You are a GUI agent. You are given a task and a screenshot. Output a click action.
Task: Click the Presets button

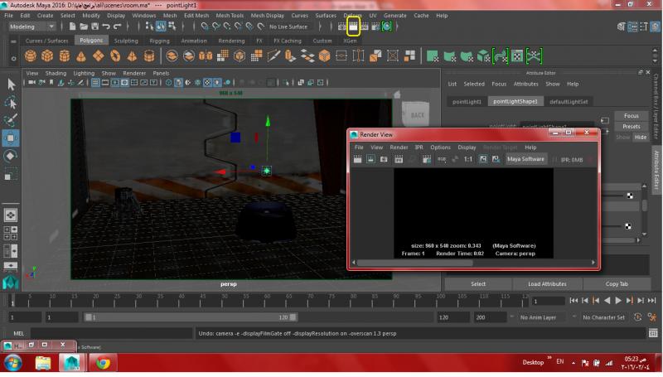coord(631,127)
